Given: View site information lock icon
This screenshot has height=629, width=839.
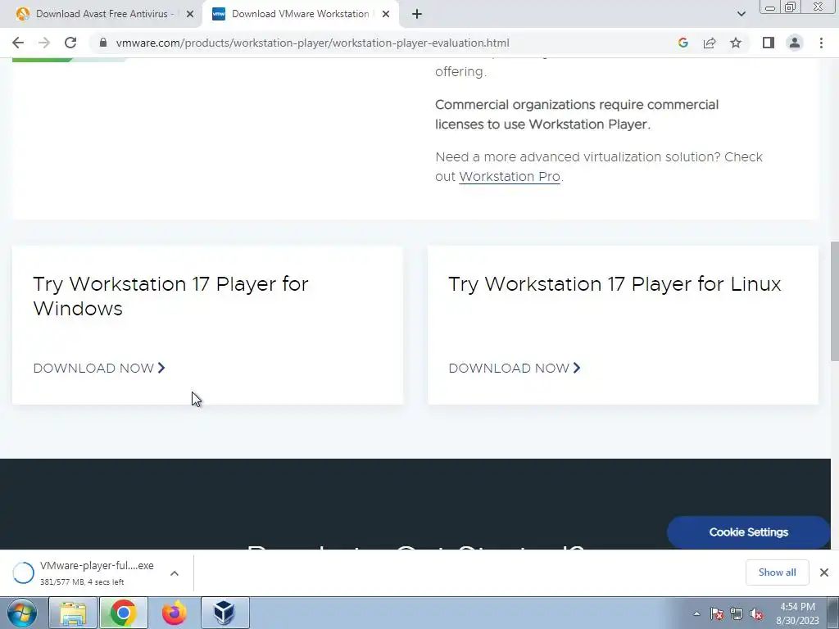Looking at the screenshot, I should point(103,43).
